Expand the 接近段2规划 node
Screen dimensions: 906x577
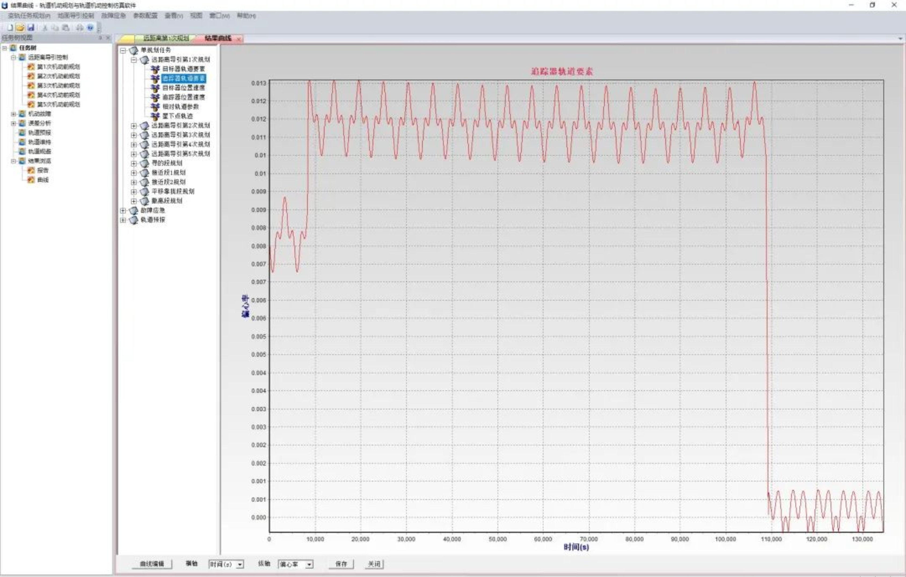[134, 182]
